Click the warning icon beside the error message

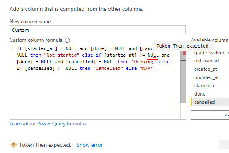(x=14, y=145)
